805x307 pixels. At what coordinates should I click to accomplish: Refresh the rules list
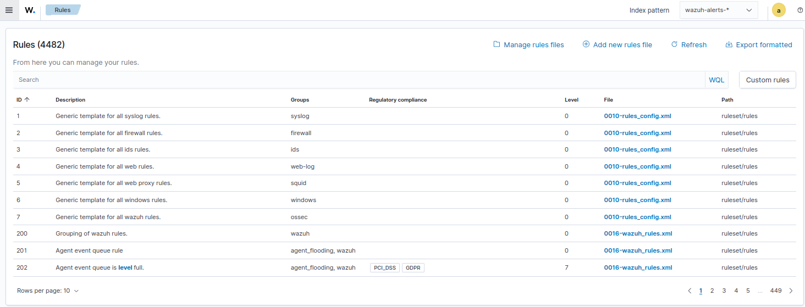pyautogui.click(x=688, y=45)
